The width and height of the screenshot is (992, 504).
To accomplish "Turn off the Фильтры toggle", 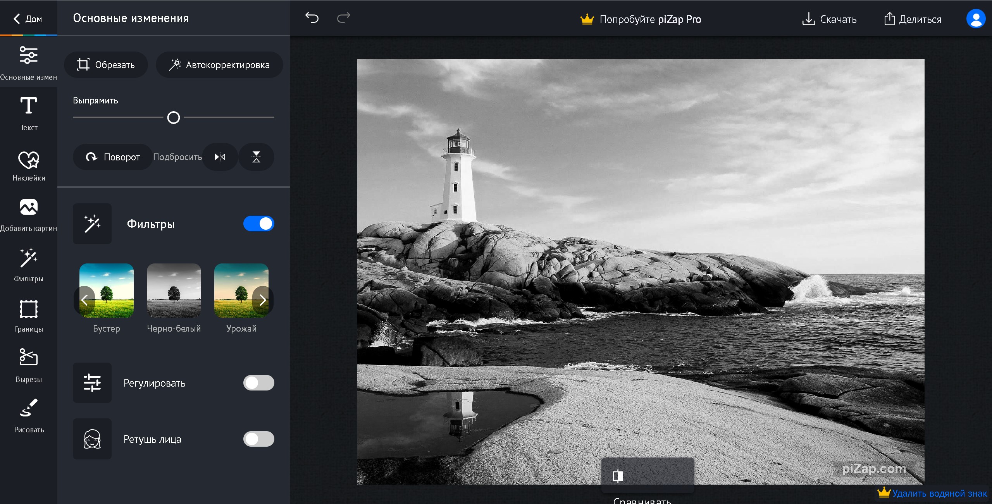I will pos(258,224).
